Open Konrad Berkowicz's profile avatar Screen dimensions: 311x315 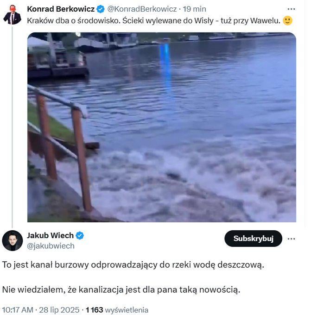pos(12,15)
